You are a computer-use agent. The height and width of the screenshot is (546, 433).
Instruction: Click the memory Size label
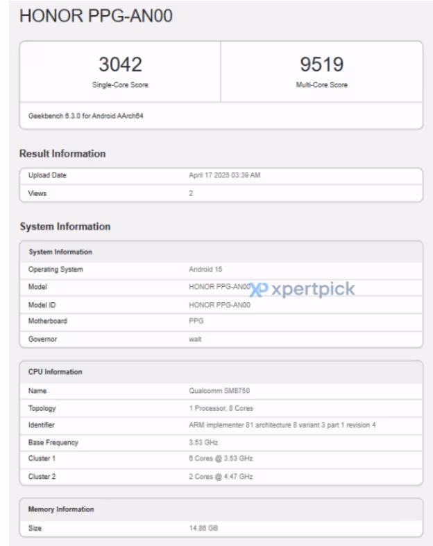coord(35,528)
